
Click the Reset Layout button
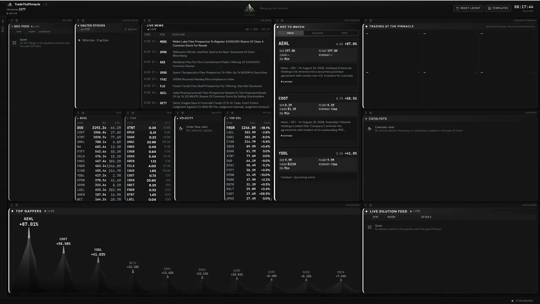pos(468,8)
